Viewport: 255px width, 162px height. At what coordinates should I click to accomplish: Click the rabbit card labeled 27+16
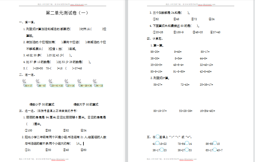(x=69, y=83)
